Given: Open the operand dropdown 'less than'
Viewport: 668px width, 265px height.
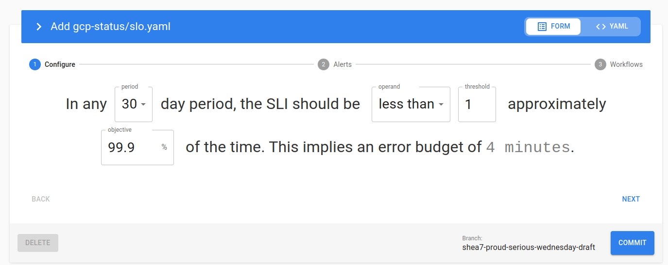Looking at the screenshot, I should click(x=411, y=104).
